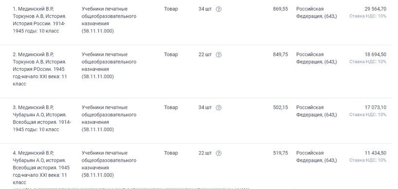Open the quantity help icon in row 3
The width and height of the screenshot is (398, 189).
tap(218, 108)
